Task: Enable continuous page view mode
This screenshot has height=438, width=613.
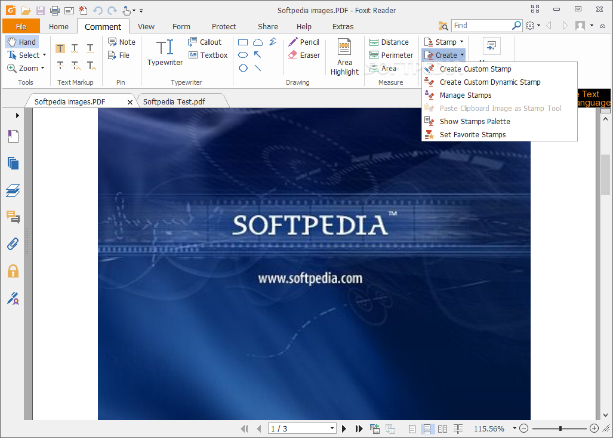Action: (x=427, y=429)
